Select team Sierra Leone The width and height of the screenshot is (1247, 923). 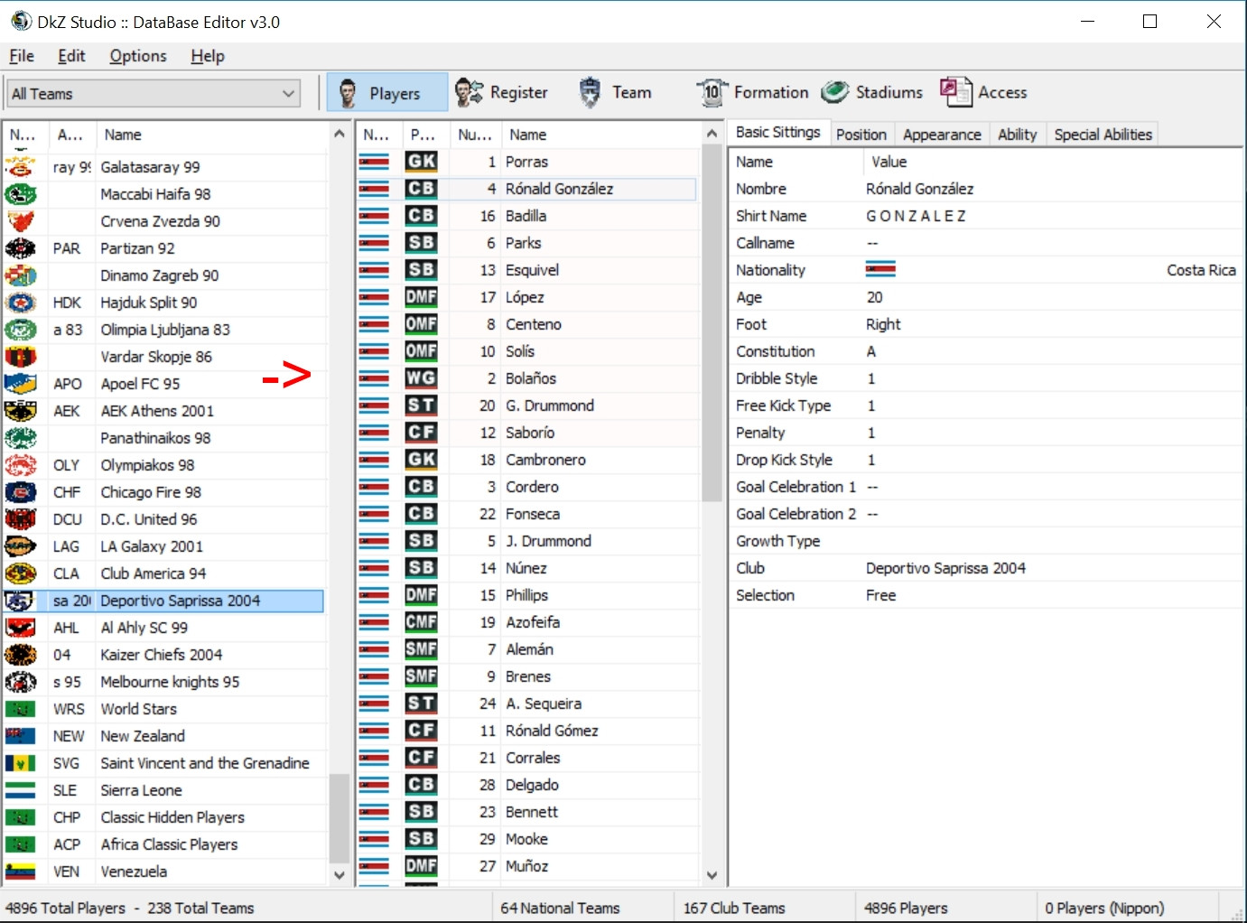(163, 790)
